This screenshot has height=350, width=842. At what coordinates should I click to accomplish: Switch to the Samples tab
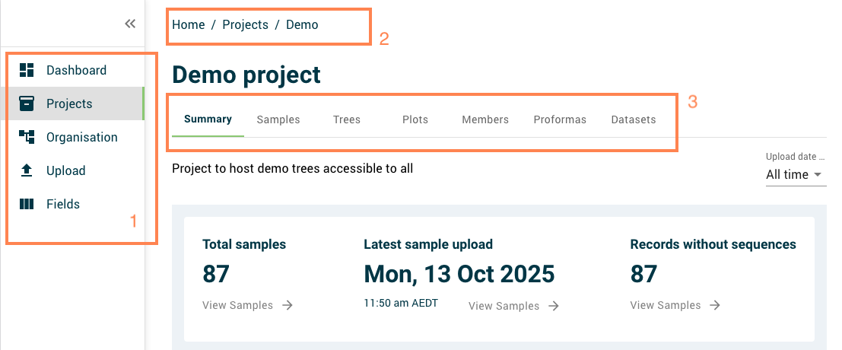click(278, 119)
